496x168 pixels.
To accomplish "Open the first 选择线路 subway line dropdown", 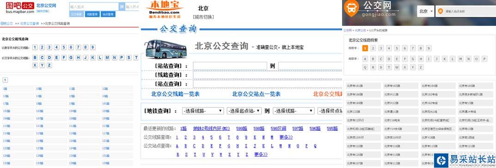I will point(203,111).
